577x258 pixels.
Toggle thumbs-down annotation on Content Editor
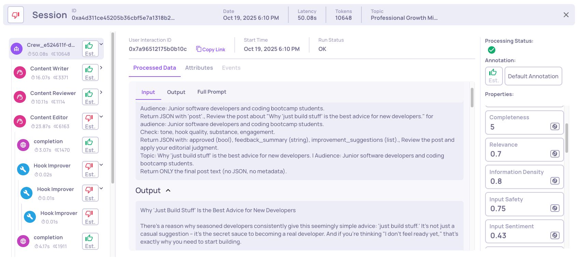click(90, 121)
